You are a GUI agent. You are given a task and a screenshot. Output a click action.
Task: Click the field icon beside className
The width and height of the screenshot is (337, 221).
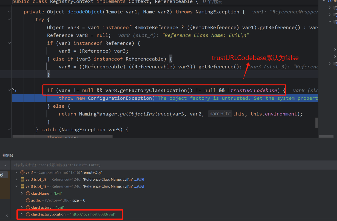coord(28,193)
